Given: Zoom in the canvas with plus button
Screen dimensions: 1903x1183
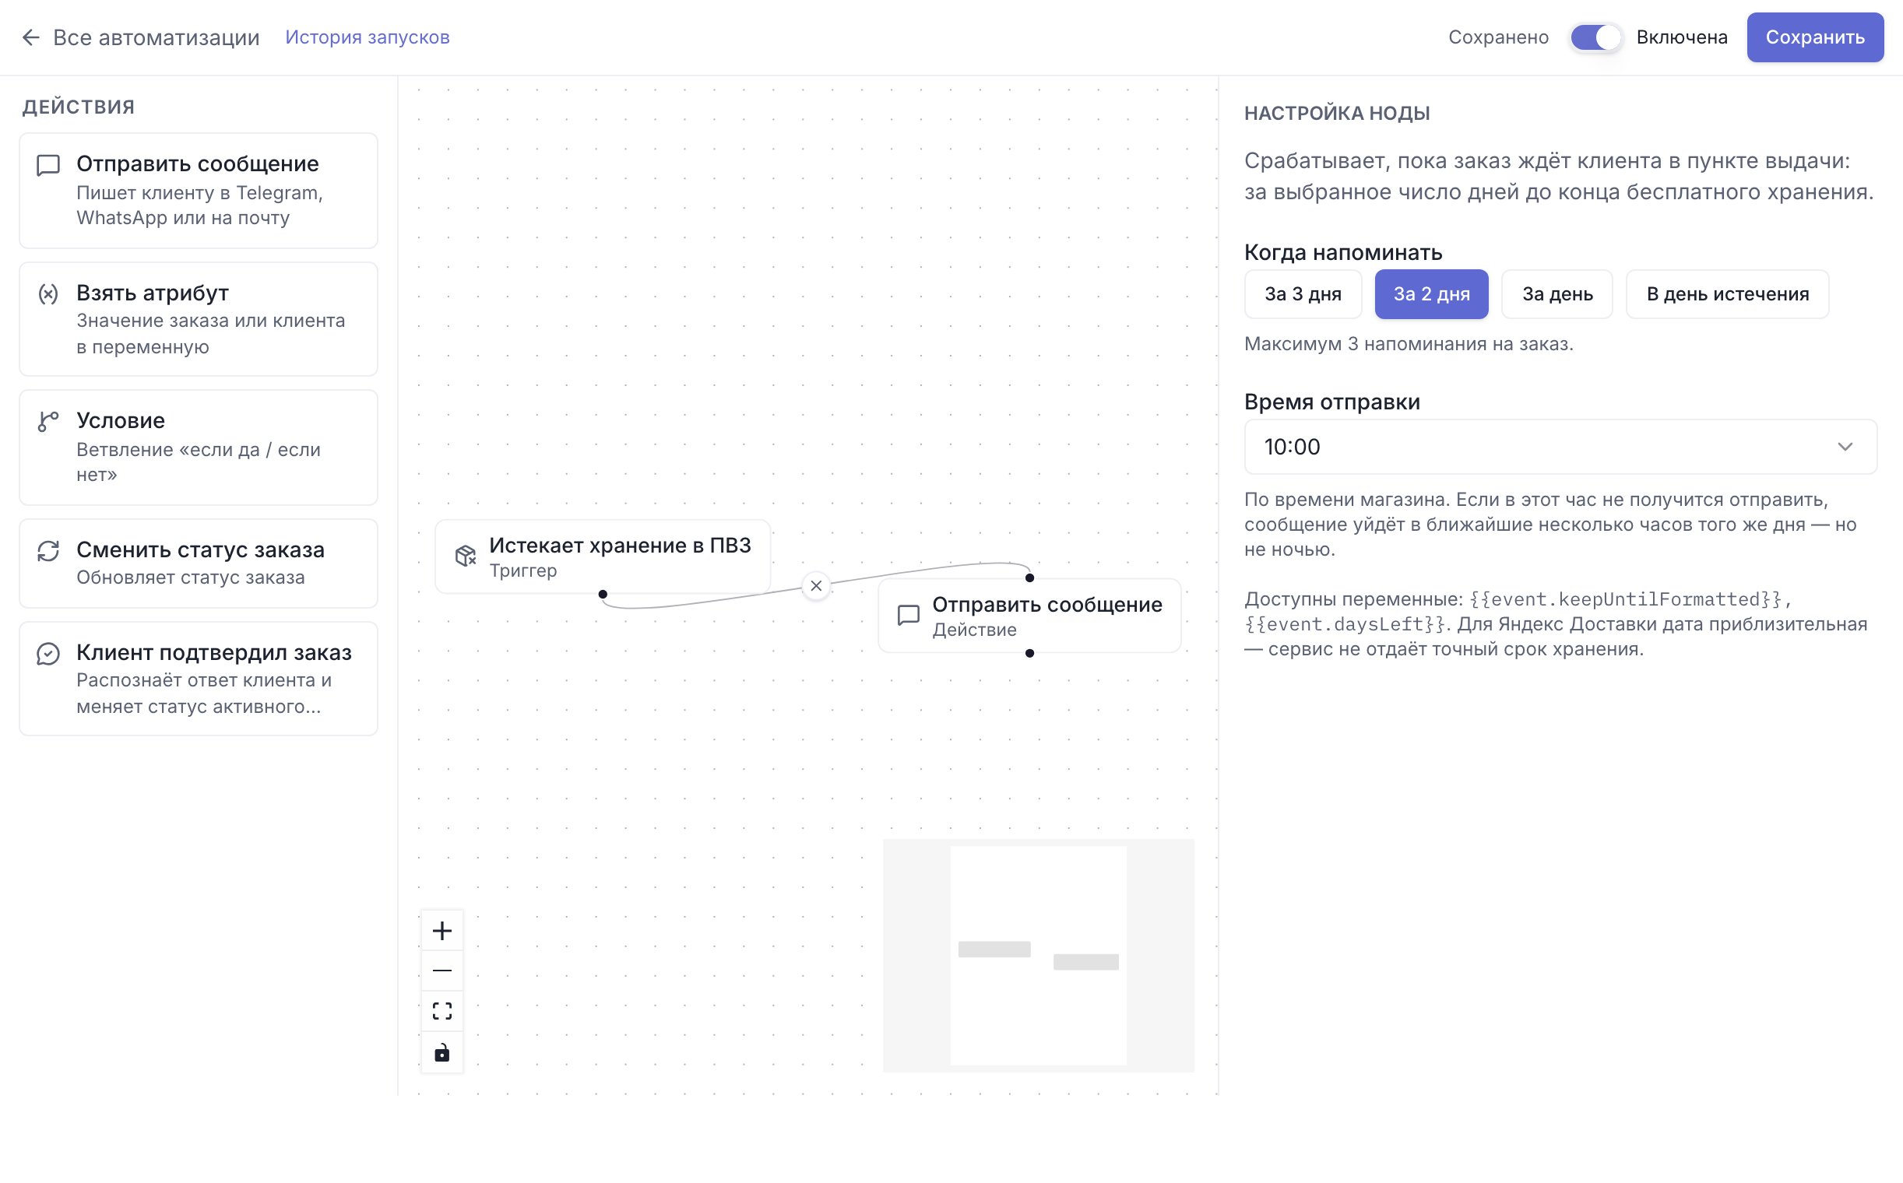Looking at the screenshot, I should pyautogui.click(x=442, y=931).
